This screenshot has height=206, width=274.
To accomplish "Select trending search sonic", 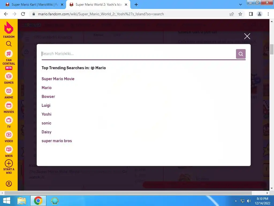I will pyautogui.click(x=46, y=123).
